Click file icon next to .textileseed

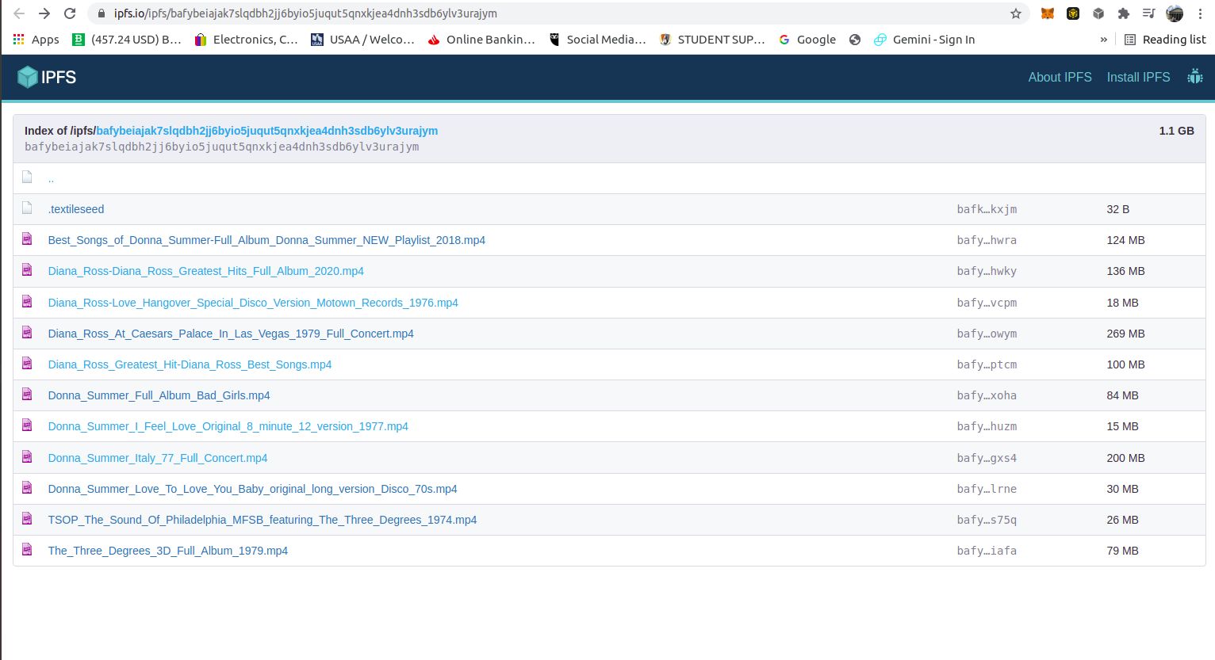point(27,208)
